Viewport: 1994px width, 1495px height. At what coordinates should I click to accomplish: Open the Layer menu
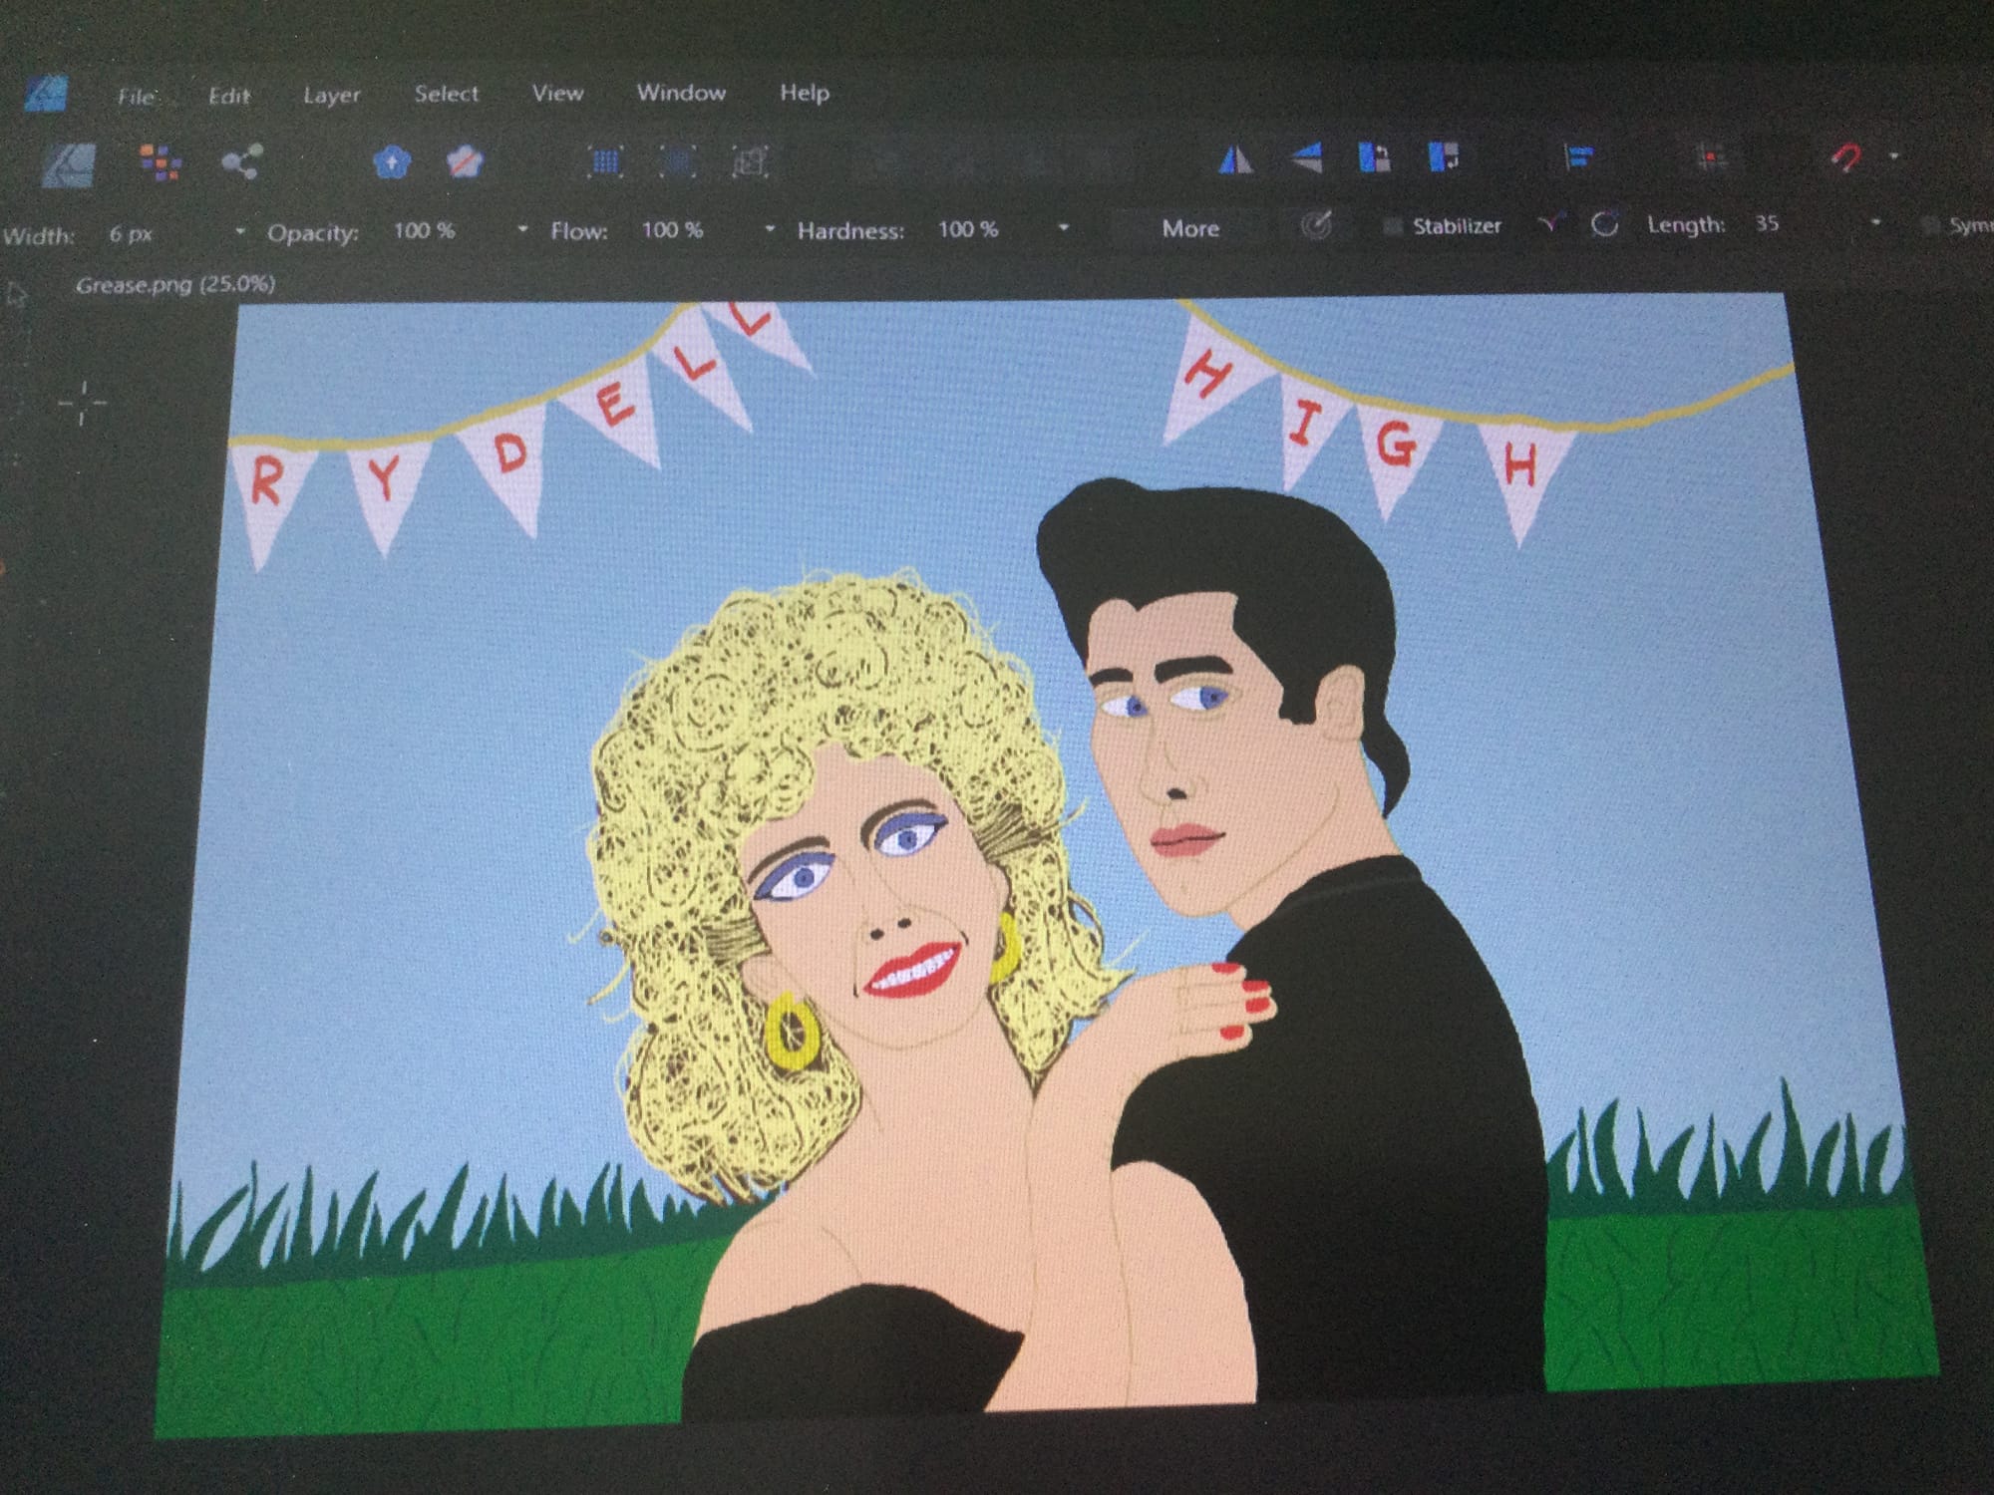point(331,95)
